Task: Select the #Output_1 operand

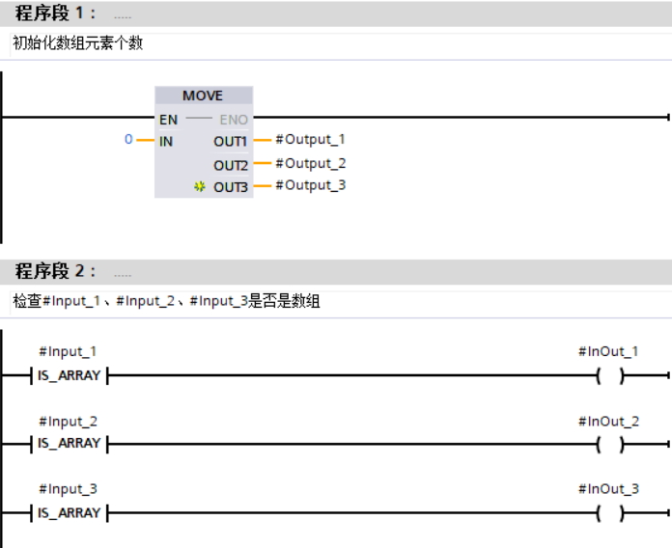Action: [310, 140]
